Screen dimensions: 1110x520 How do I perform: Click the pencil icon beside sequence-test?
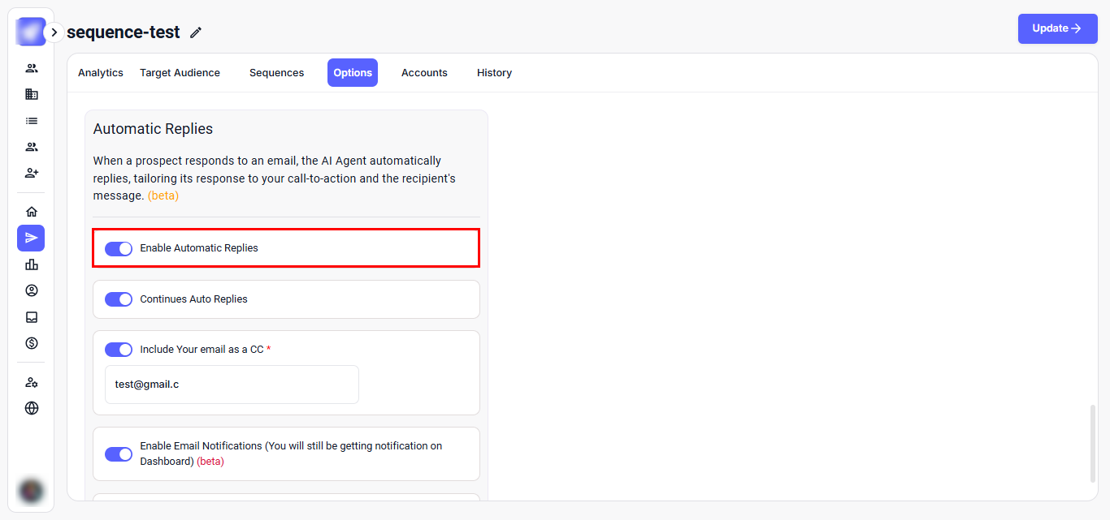point(196,32)
